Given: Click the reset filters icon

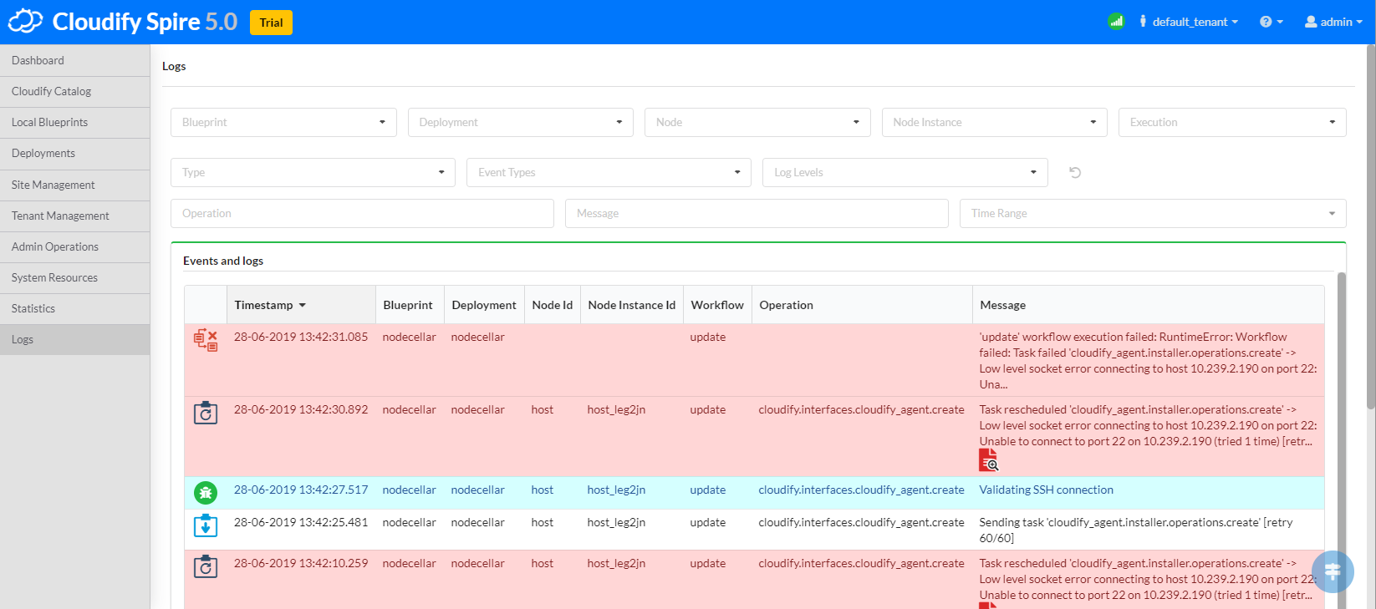Looking at the screenshot, I should click(1075, 172).
